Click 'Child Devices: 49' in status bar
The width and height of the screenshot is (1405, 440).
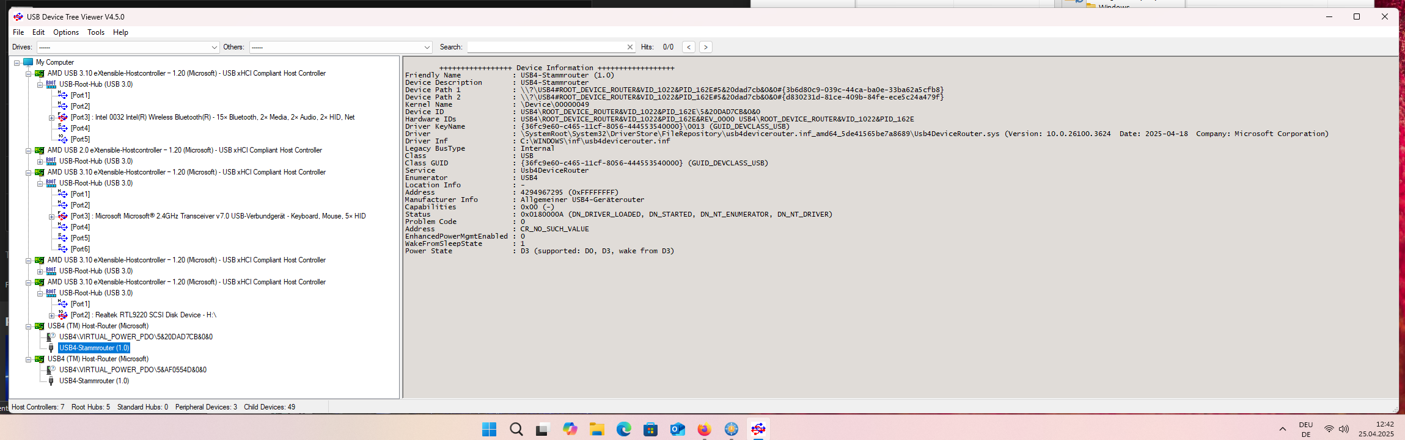(x=270, y=407)
